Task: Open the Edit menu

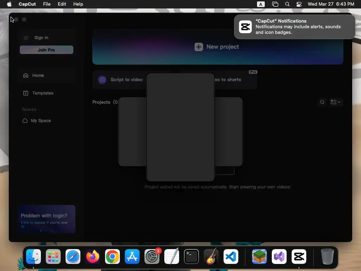Action: click(x=62, y=4)
